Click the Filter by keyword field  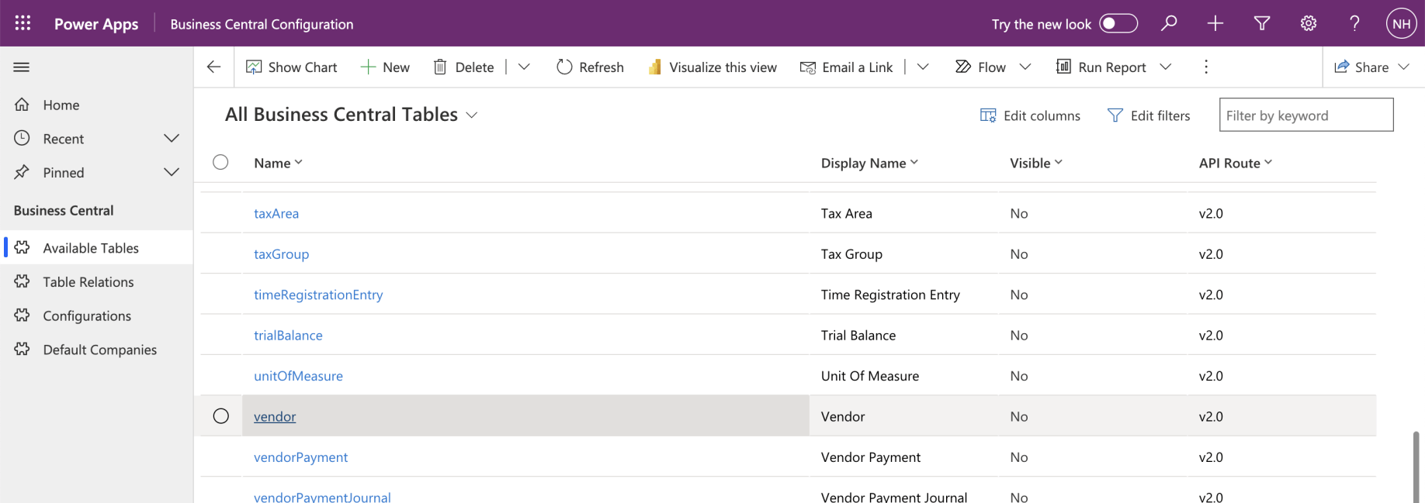1305,115
